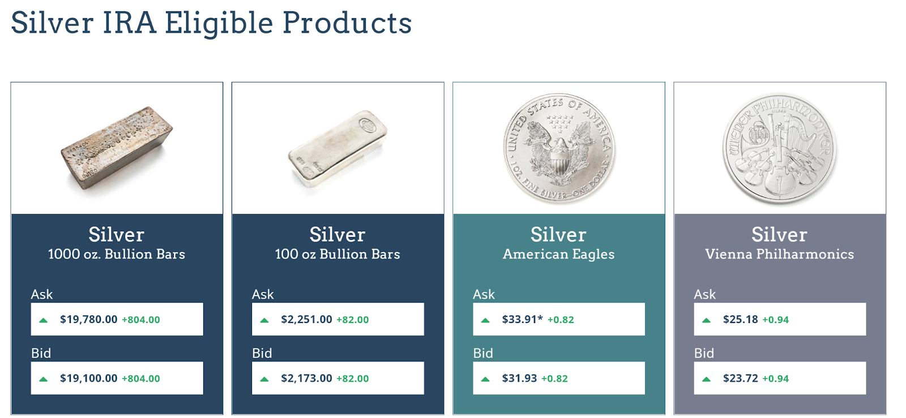Click up arrow beside $33.91 ask price
906x418 pixels.
(485, 320)
